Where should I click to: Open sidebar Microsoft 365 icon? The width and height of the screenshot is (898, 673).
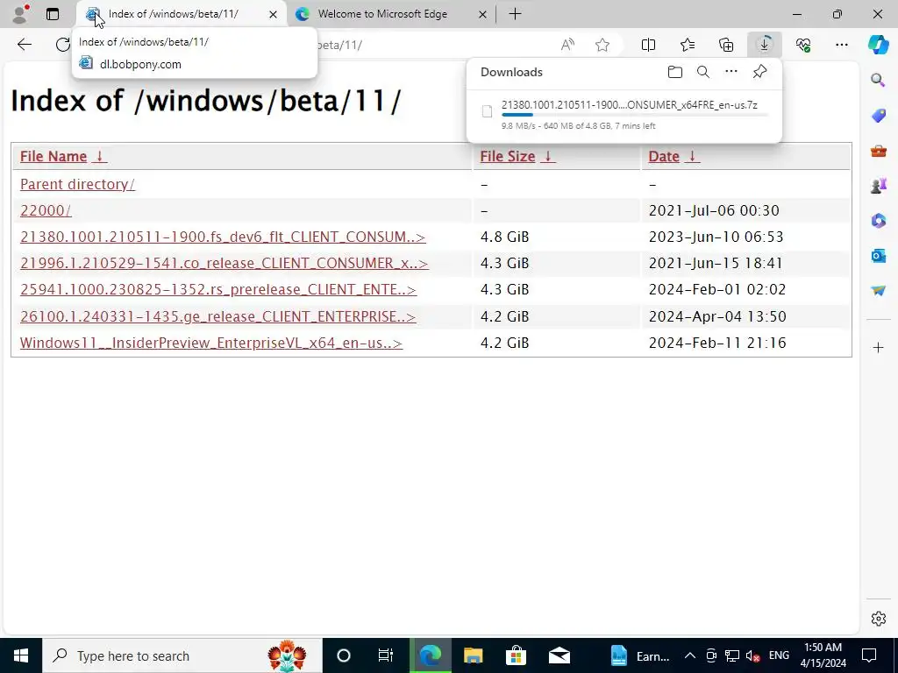[878, 220]
